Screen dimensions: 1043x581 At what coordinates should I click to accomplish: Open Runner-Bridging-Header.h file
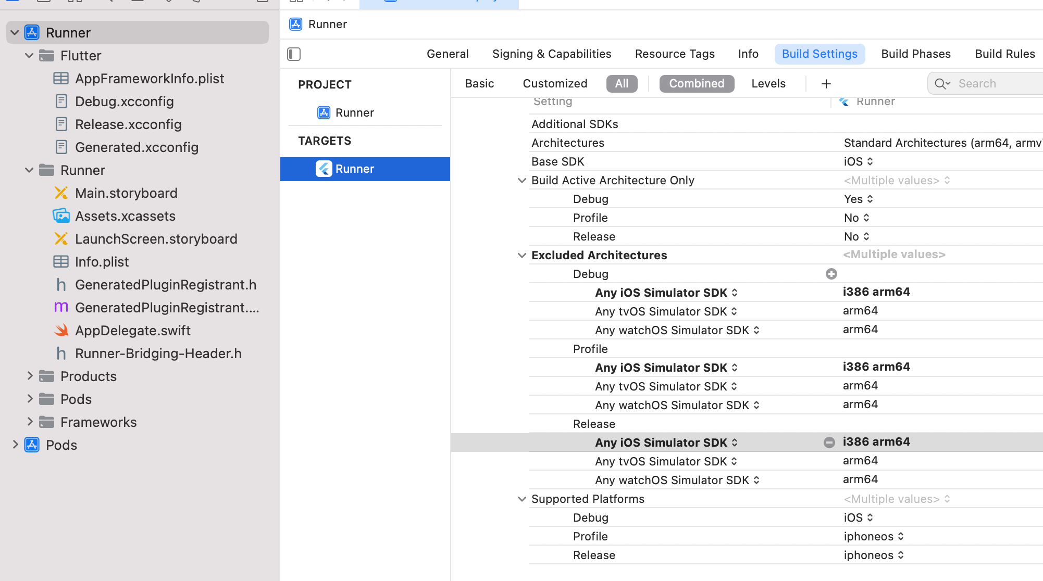(158, 353)
